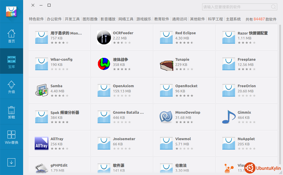Viewport: 283px width, 175px height.
Task: Click the download tasks arrow icon in sidebar
Action: (x=11, y=162)
